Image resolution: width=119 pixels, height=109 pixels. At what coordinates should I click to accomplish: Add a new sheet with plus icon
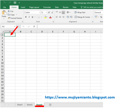coord(50,105)
